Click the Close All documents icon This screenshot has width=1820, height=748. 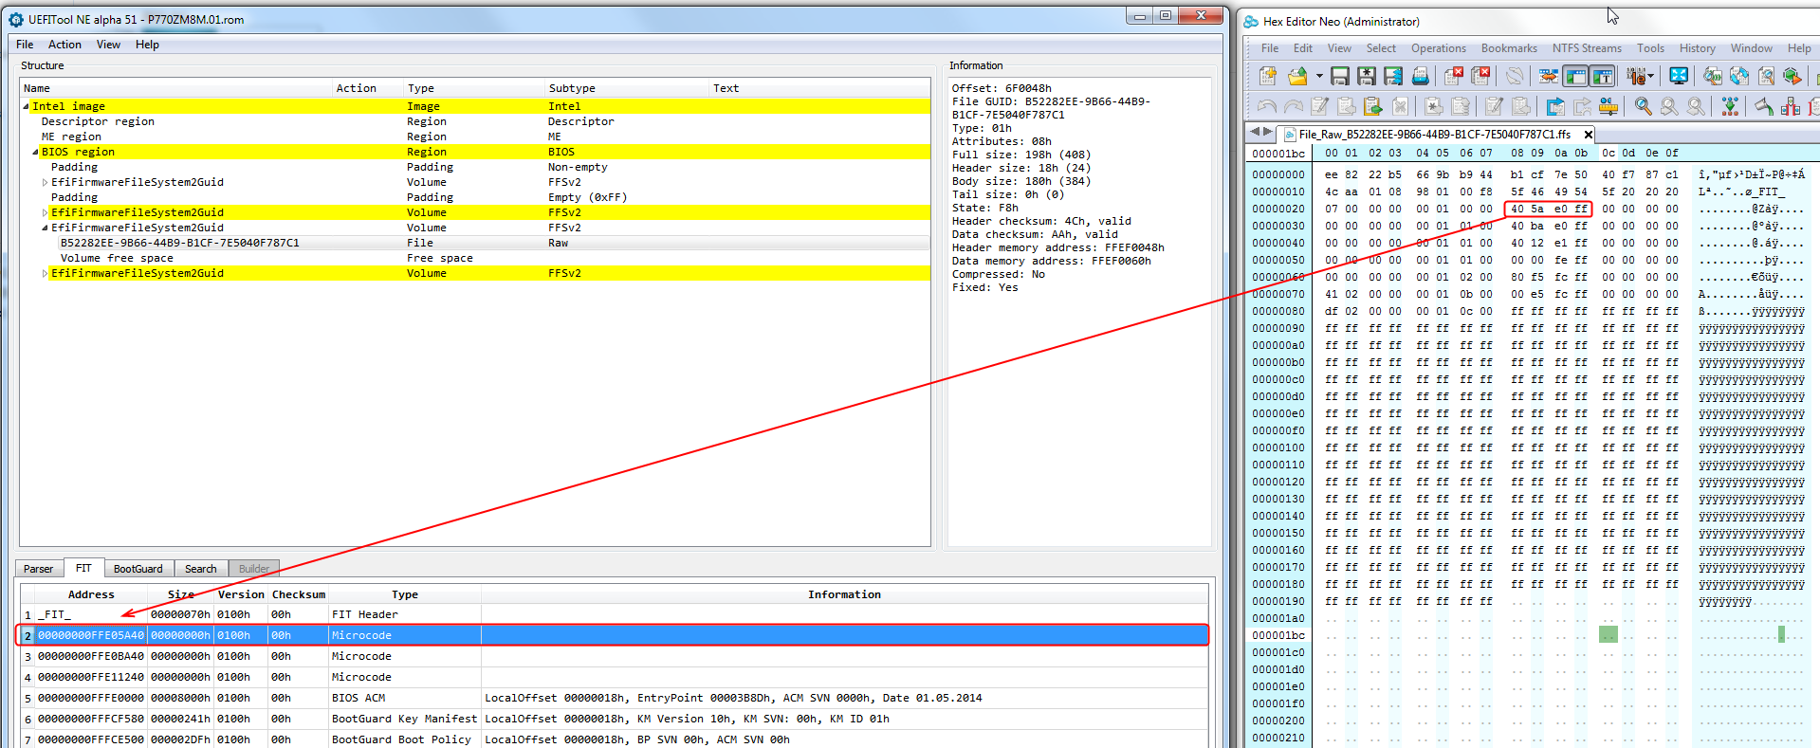[x=1480, y=76]
